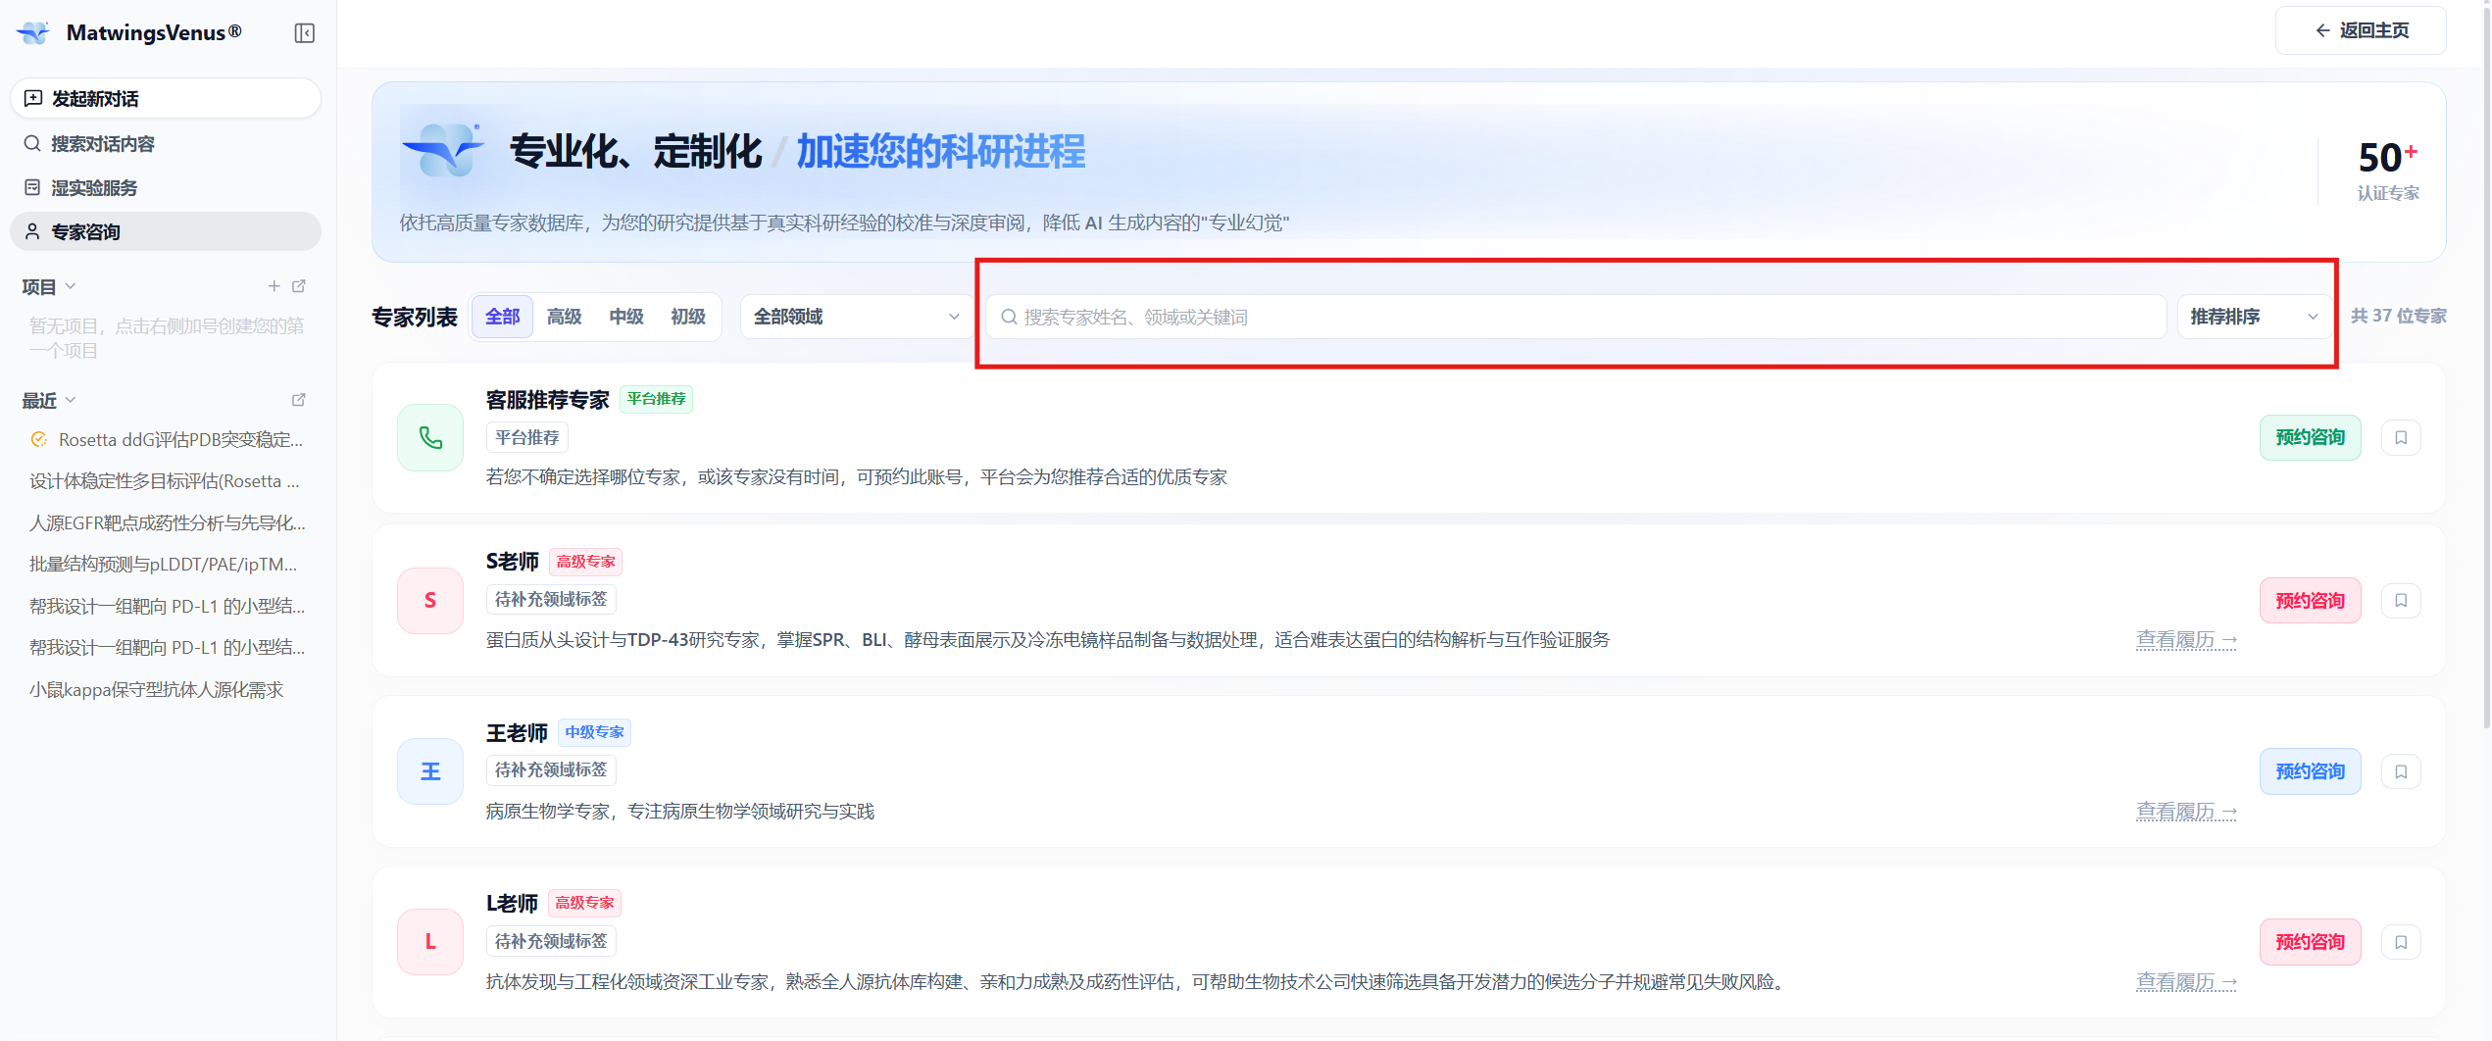Open the 人源EGFR靶点成药性分析 chat

167,522
